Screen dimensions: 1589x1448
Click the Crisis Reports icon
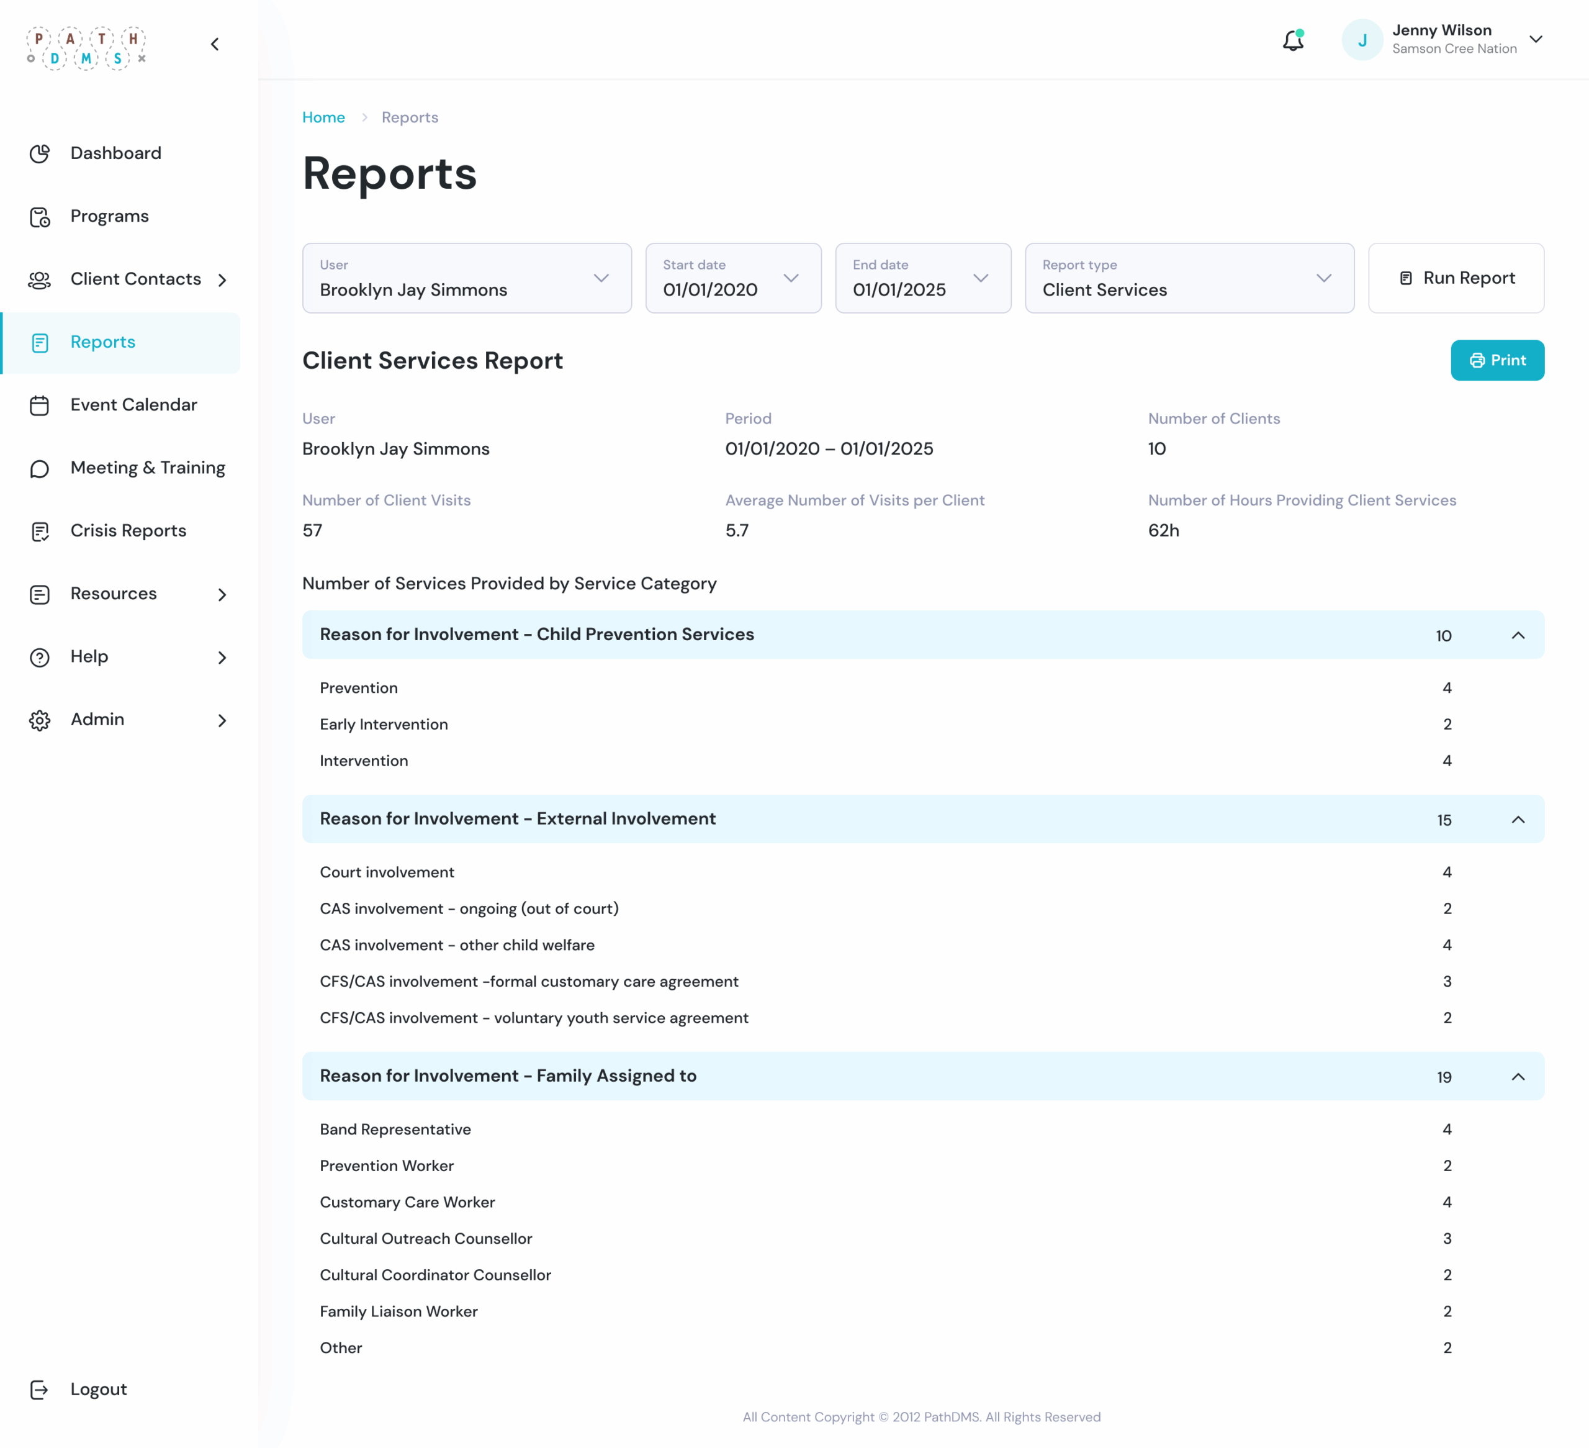coord(39,532)
